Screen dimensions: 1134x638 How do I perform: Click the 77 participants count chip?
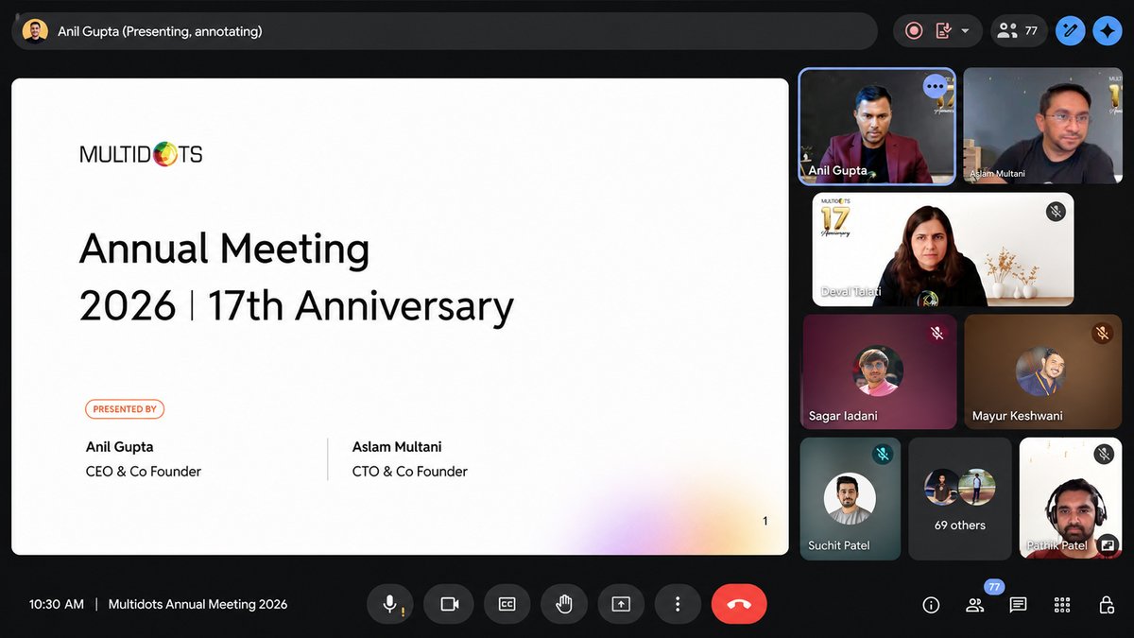pos(1019,31)
